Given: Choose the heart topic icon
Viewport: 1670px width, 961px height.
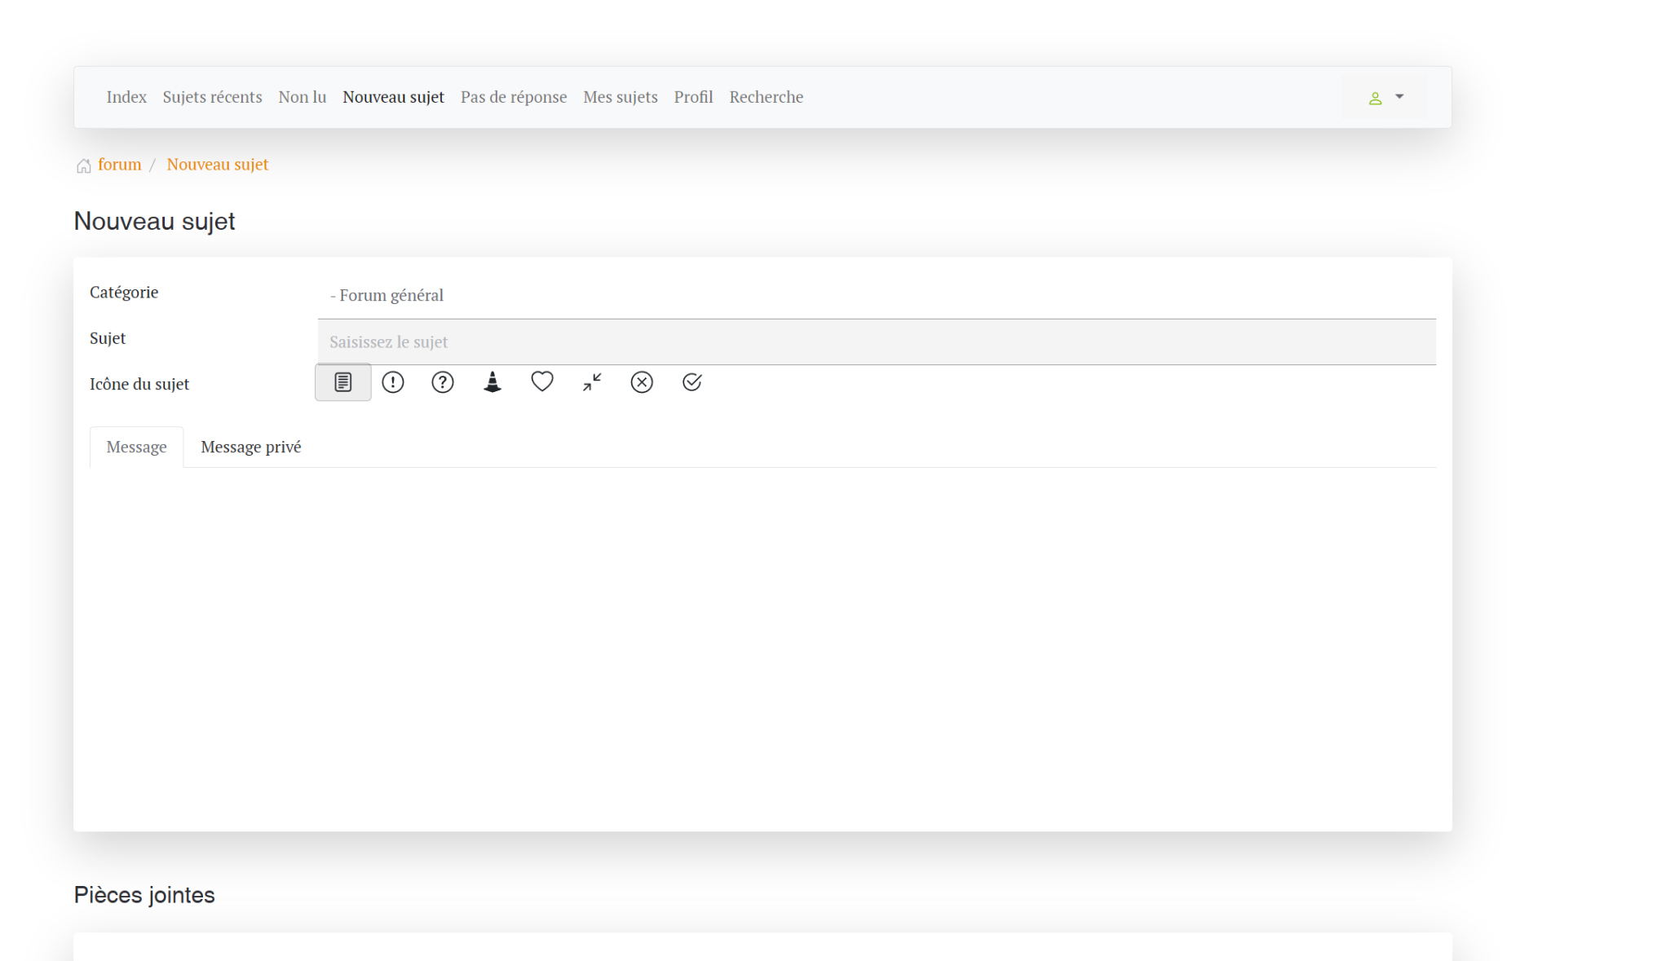Looking at the screenshot, I should 542,381.
